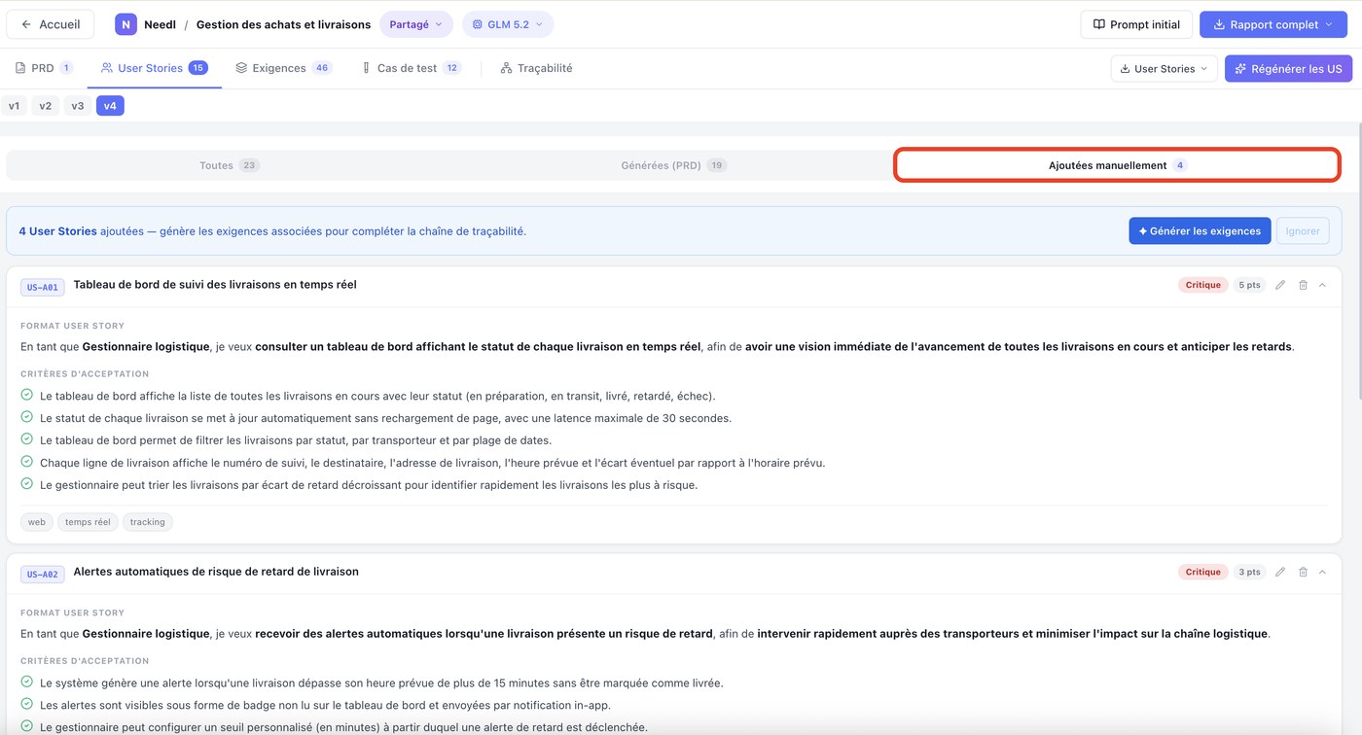The height and width of the screenshot is (735, 1362).
Task: Delete user story US-A02 trash icon
Action: tap(1303, 572)
